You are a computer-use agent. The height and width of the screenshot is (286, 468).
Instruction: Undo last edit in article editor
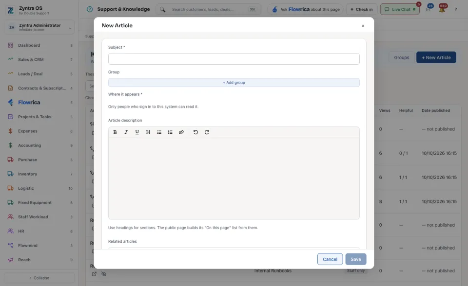tap(195, 132)
